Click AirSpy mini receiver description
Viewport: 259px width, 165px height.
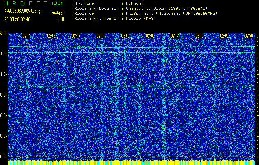coord(172,13)
